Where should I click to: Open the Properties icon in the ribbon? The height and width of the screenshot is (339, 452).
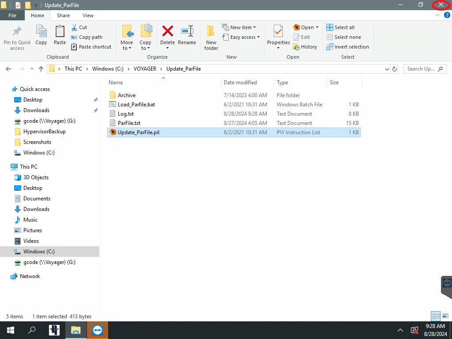coord(278,35)
